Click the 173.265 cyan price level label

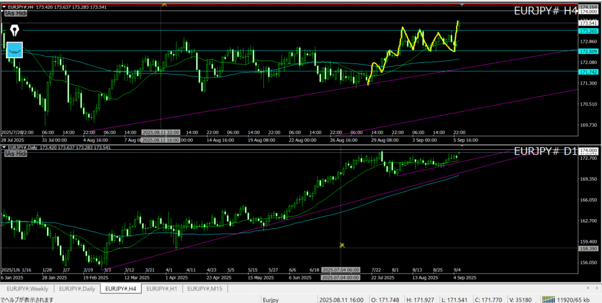(x=587, y=31)
